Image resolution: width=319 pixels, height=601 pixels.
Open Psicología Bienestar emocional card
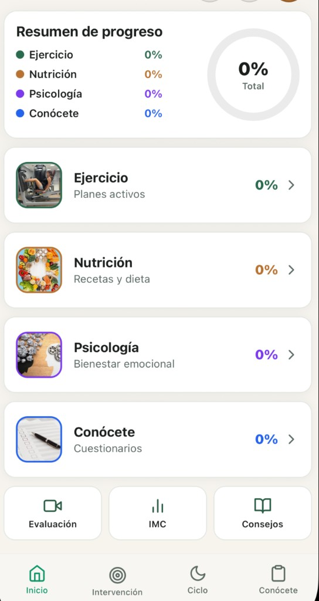(157, 354)
